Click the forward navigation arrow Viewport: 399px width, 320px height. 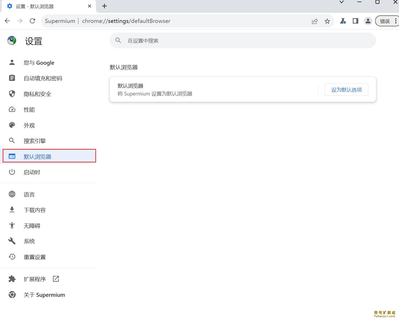point(20,21)
